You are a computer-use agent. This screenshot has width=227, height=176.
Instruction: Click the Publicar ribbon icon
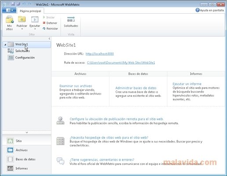(x=22, y=19)
